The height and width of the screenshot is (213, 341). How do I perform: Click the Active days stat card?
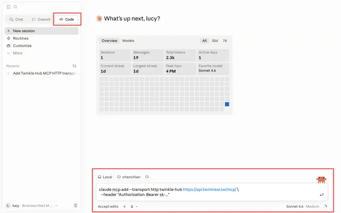coord(213,55)
